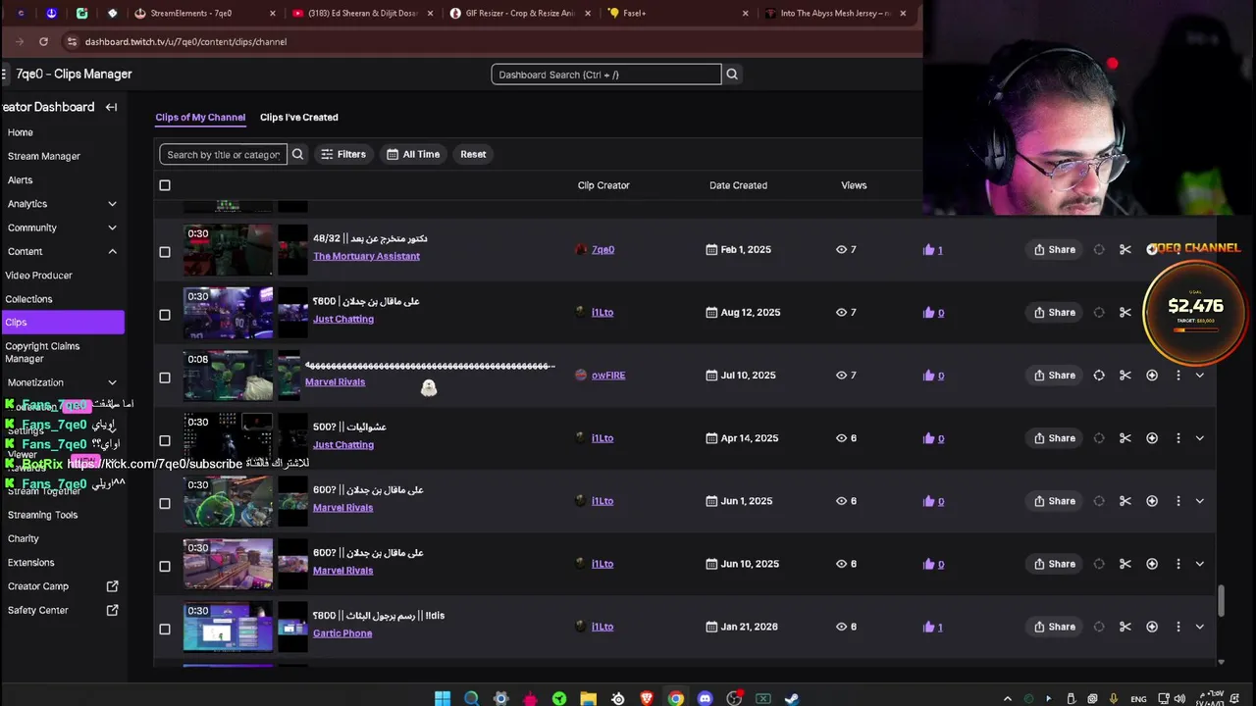Open the All Time date range dropdown
The image size is (1256, 706).
413,154
